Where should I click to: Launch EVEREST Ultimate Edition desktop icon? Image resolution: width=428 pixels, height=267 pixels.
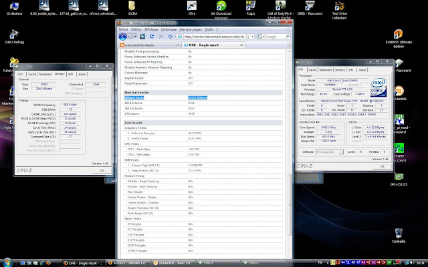pyautogui.click(x=399, y=39)
